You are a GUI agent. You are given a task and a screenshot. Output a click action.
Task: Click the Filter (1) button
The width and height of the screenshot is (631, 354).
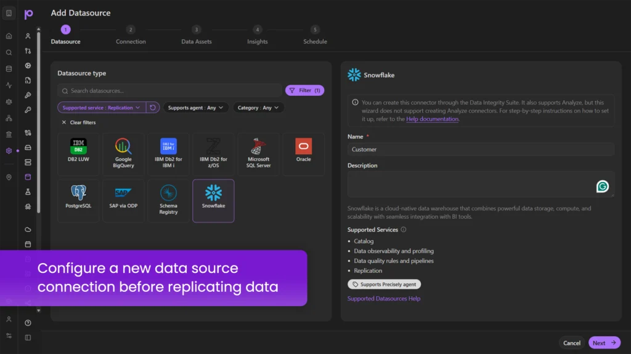[304, 90]
